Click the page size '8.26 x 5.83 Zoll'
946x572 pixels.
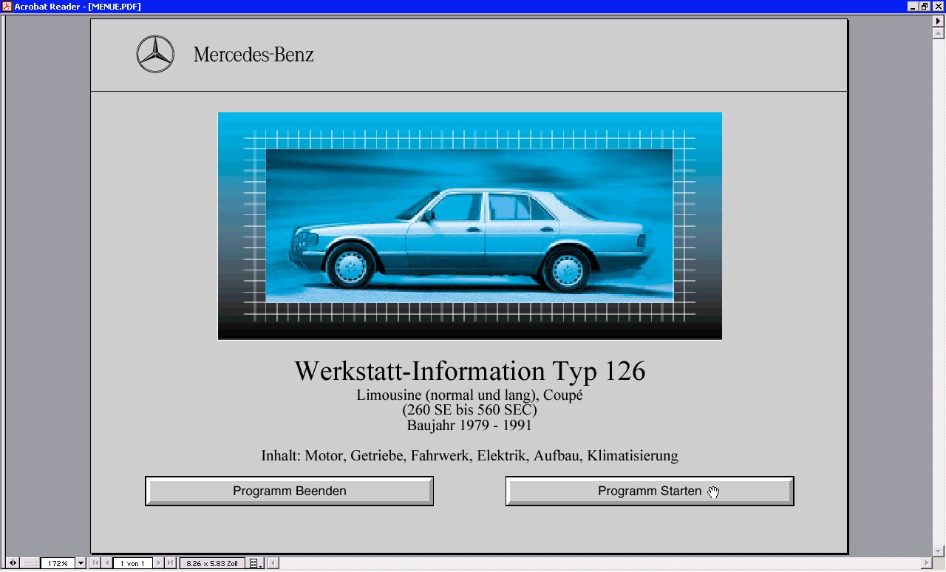[212, 563]
